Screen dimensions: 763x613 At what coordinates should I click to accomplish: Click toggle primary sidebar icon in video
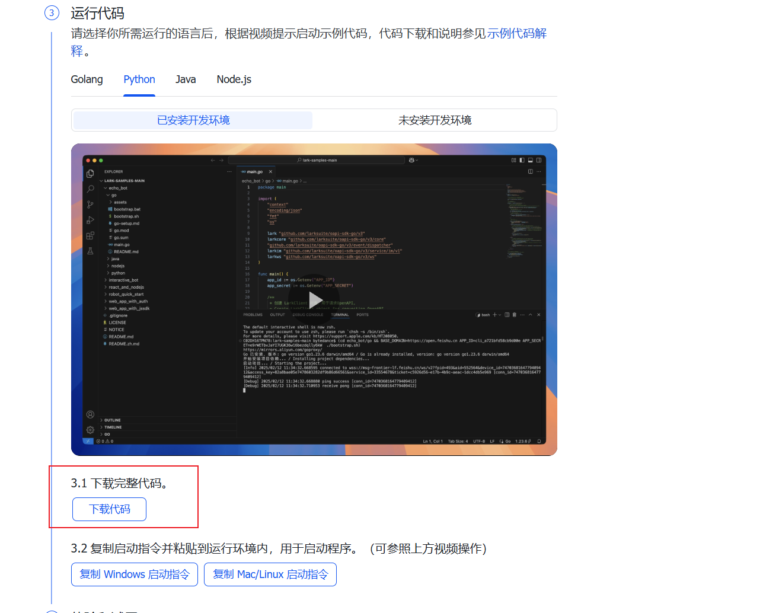tap(522, 160)
